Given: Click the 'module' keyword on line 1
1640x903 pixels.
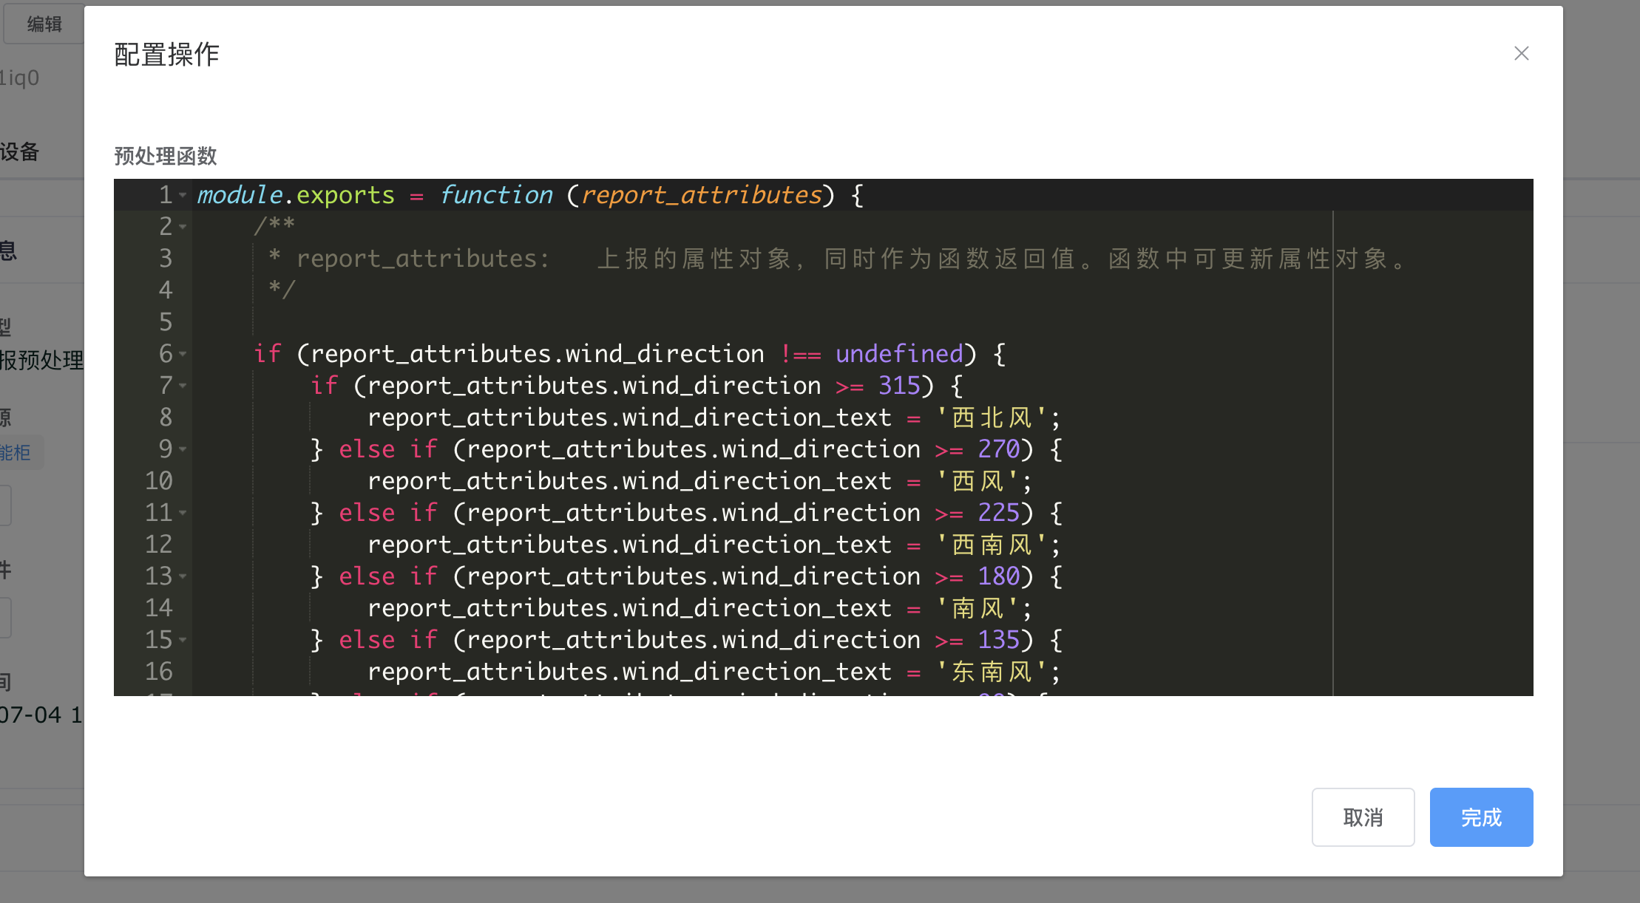Looking at the screenshot, I should click(240, 195).
